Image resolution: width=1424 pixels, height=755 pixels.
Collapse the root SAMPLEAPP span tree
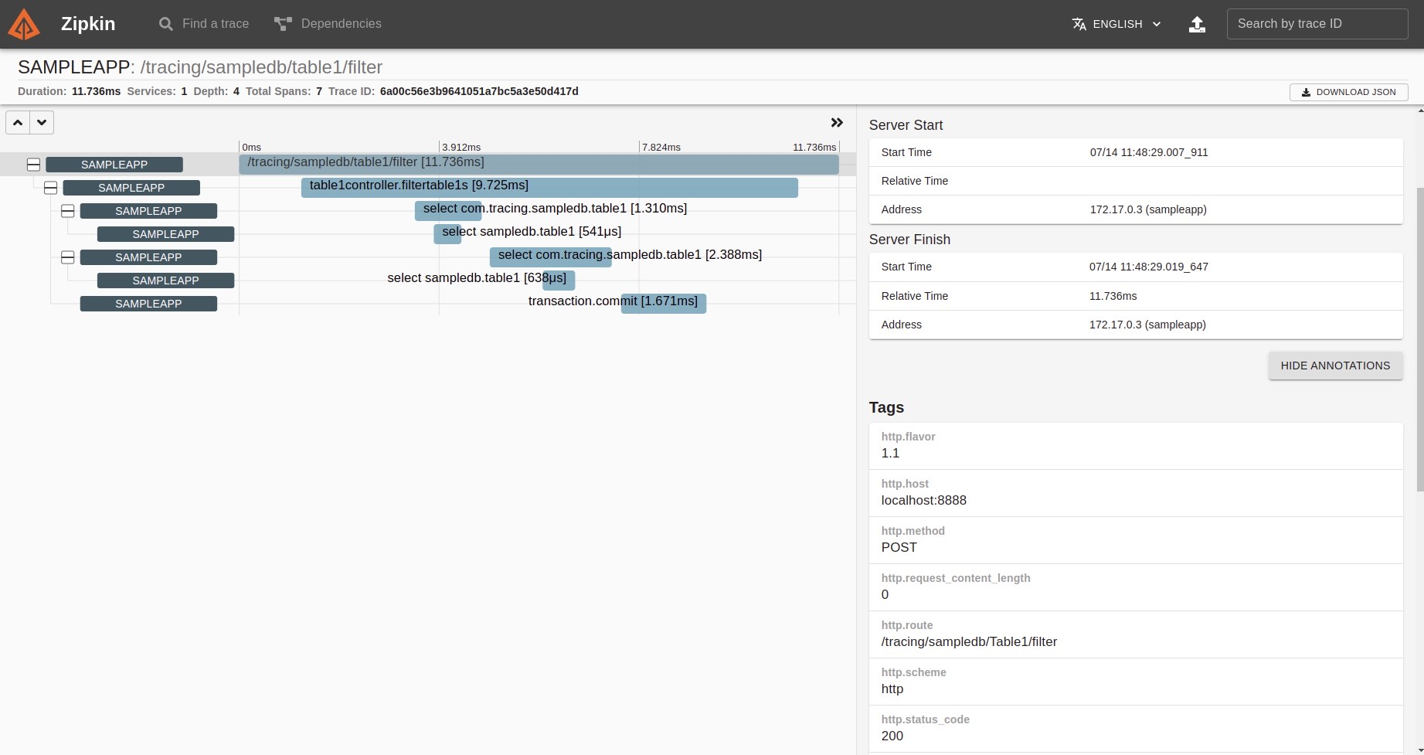pyautogui.click(x=33, y=165)
